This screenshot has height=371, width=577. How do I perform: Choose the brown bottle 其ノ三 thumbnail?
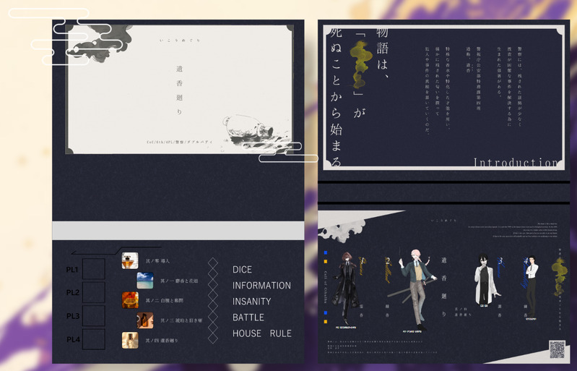(x=145, y=320)
